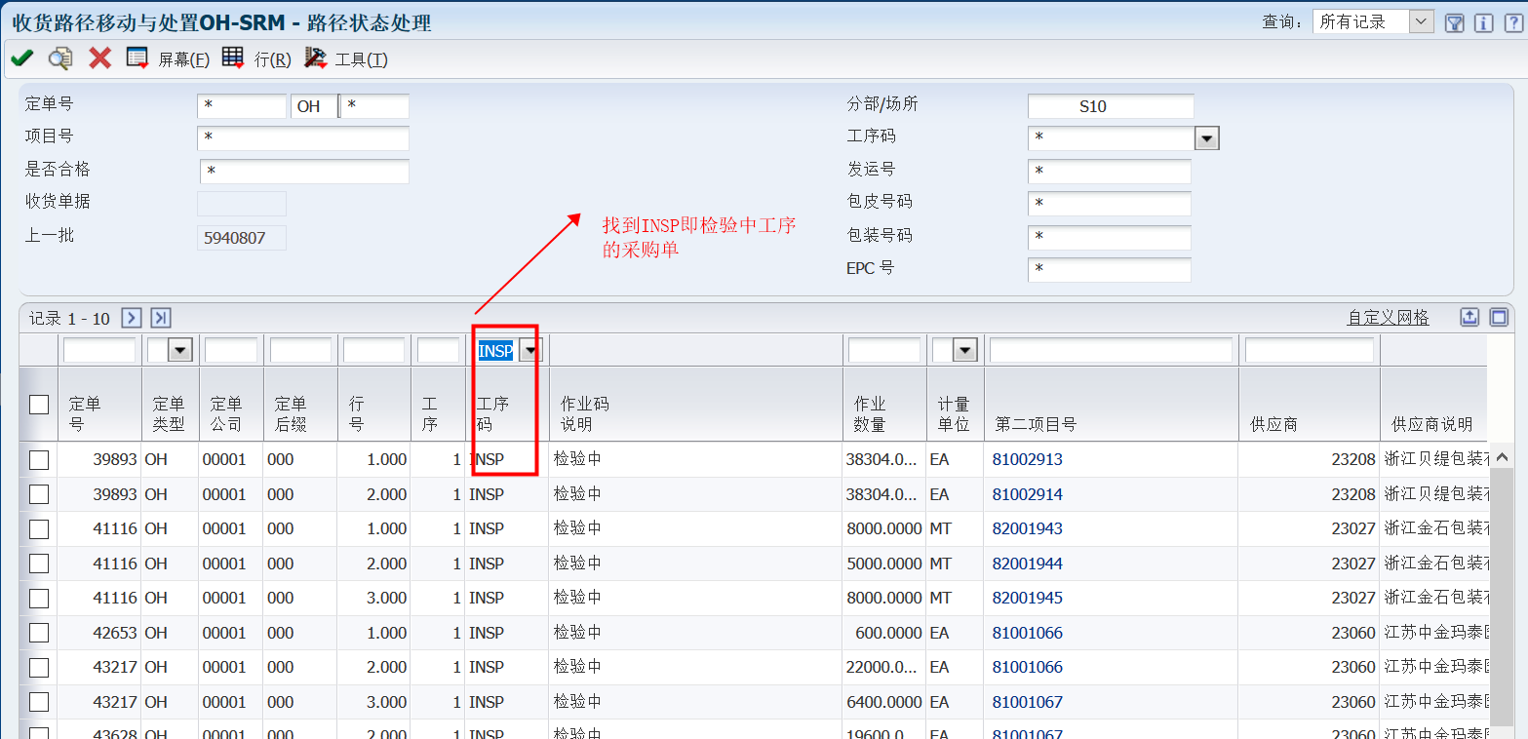The height and width of the screenshot is (739, 1528).
Task: Open the INSP filter dropdown arrow
Action: tap(529, 351)
